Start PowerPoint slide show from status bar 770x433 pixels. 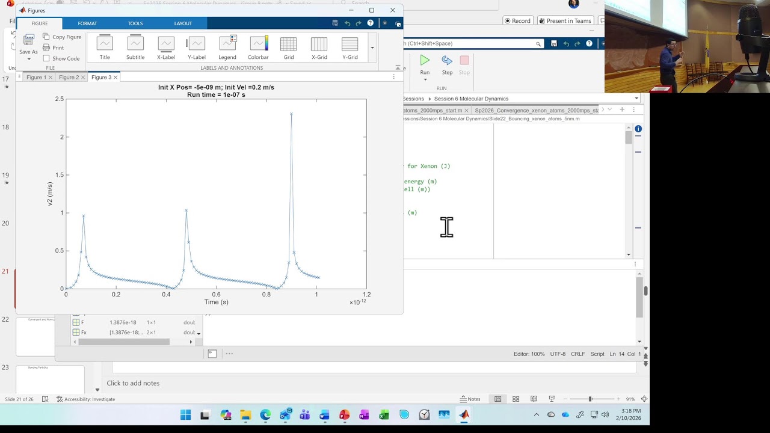[x=552, y=399]
